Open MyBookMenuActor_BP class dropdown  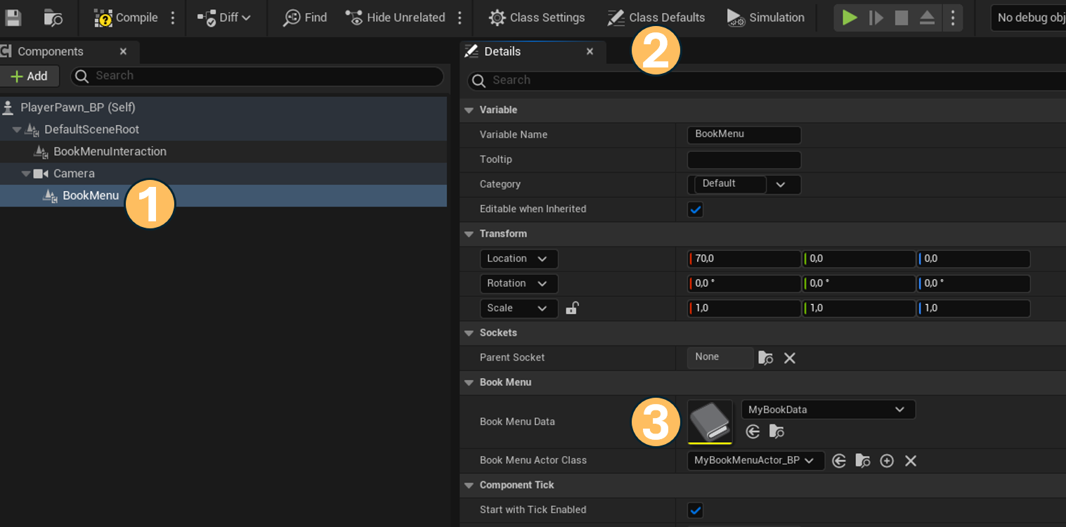[756, 461]
